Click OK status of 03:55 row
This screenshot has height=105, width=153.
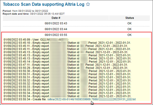pyautogui.click(x=129, y=35)
